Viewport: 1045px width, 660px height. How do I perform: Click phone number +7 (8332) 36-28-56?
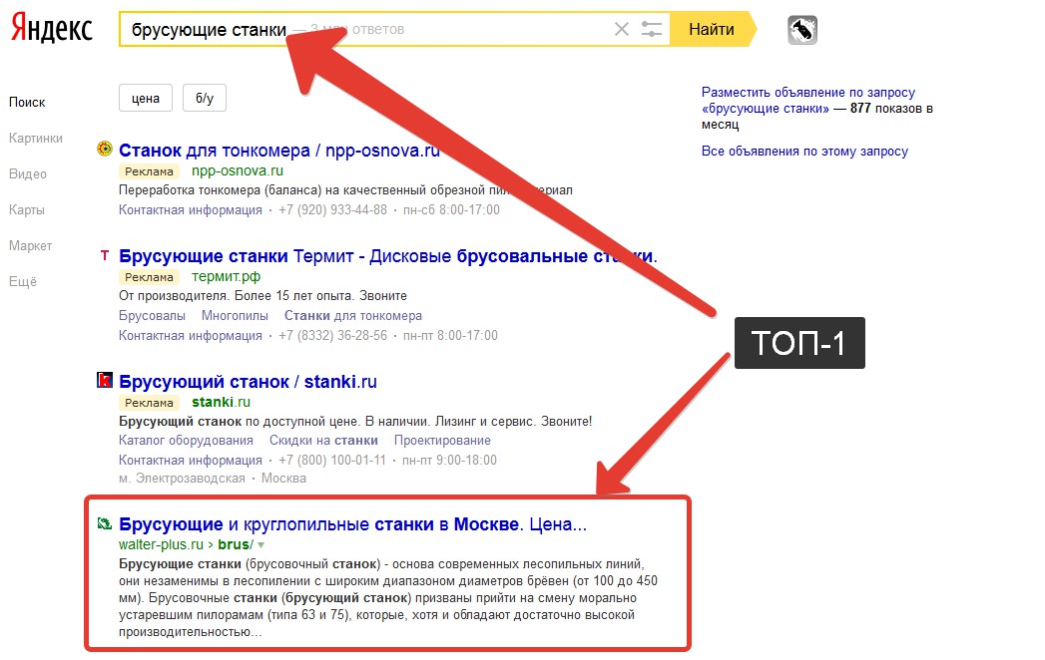coord(332,336)
